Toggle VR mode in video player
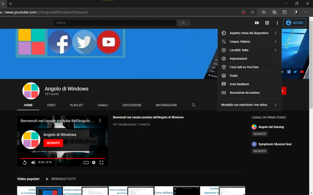This screenshot has height=195, width=313. pyautogui.click(x=86, y=162)
